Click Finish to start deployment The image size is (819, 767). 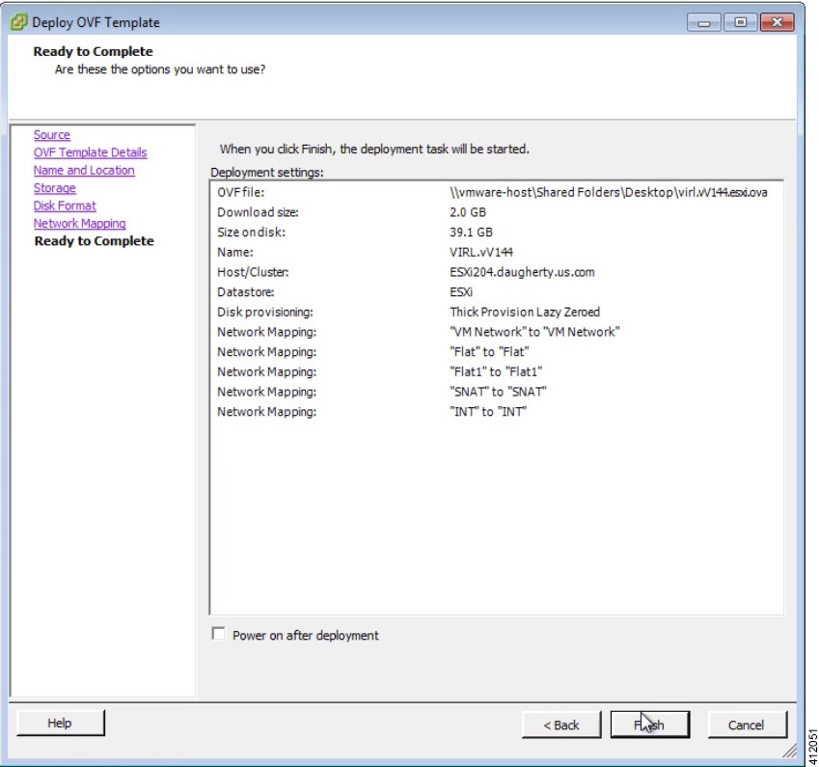[650, 725]
